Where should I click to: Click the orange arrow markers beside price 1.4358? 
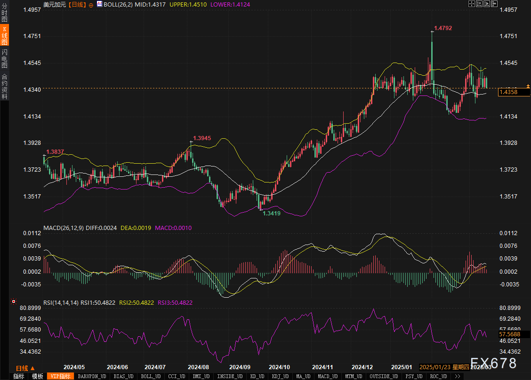click(528, 87)
